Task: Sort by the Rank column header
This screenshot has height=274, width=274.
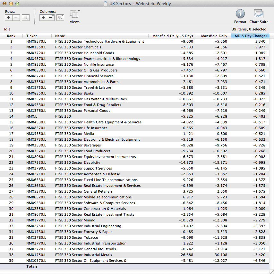Action: [11, 36]
